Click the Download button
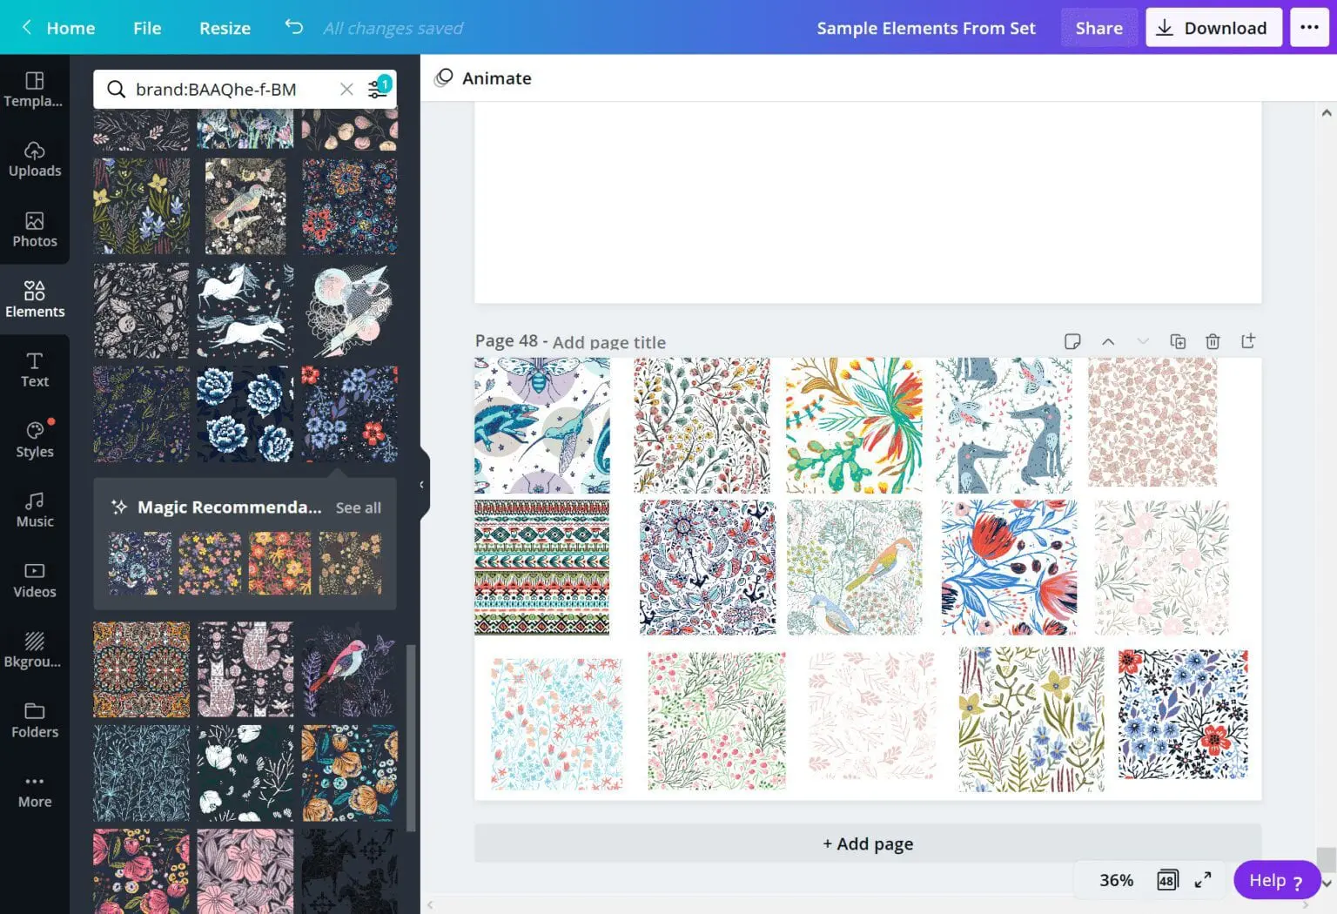This screenshot has height=914, width=1337. pos(1213,27)
